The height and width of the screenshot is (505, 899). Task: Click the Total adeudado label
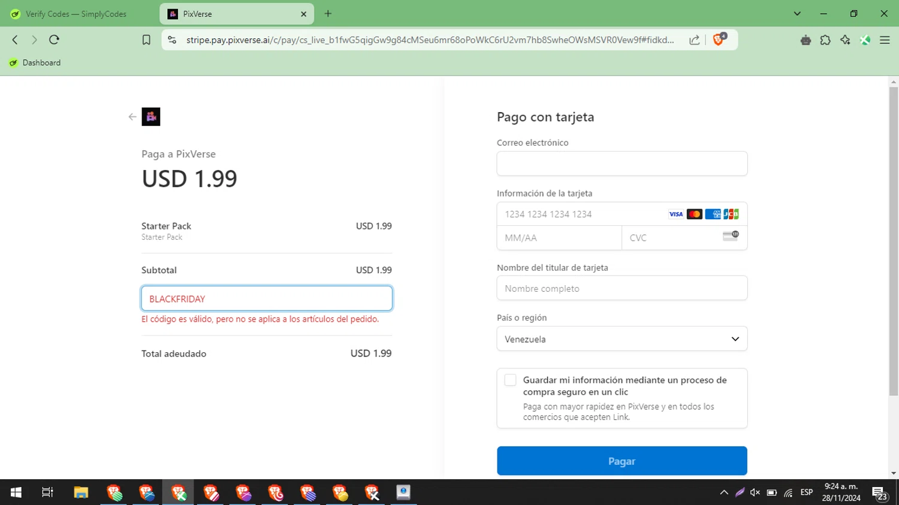click(x=174, y=353)
